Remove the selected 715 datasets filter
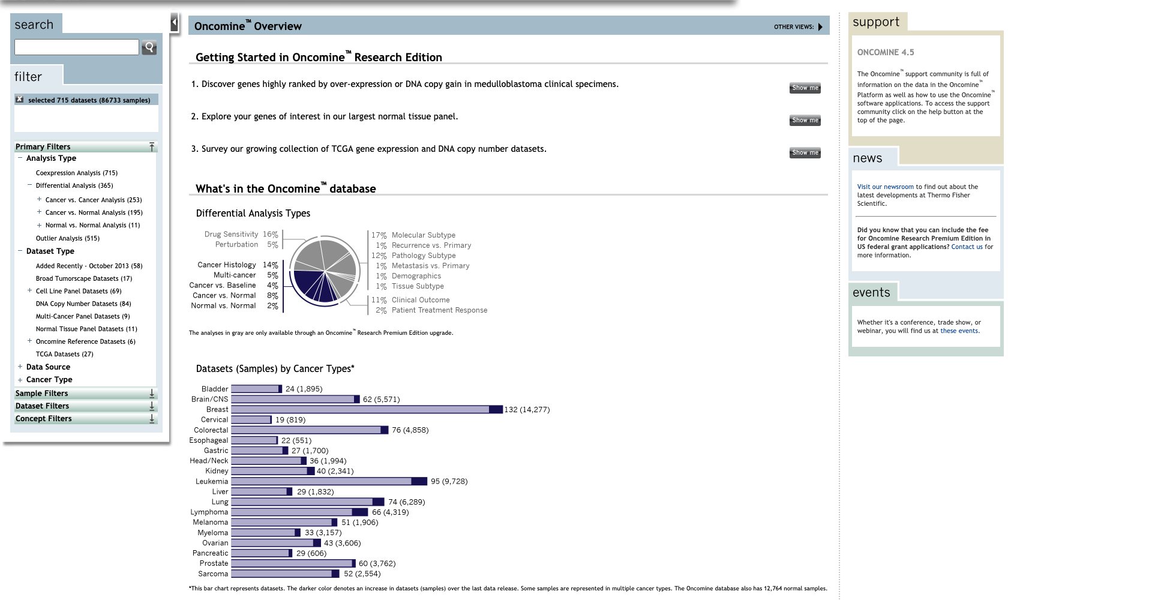 tap(20, 100)
